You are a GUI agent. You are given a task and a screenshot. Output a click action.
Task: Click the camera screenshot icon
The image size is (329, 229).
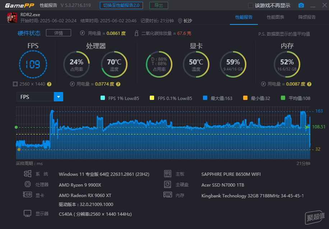point(301,5)
